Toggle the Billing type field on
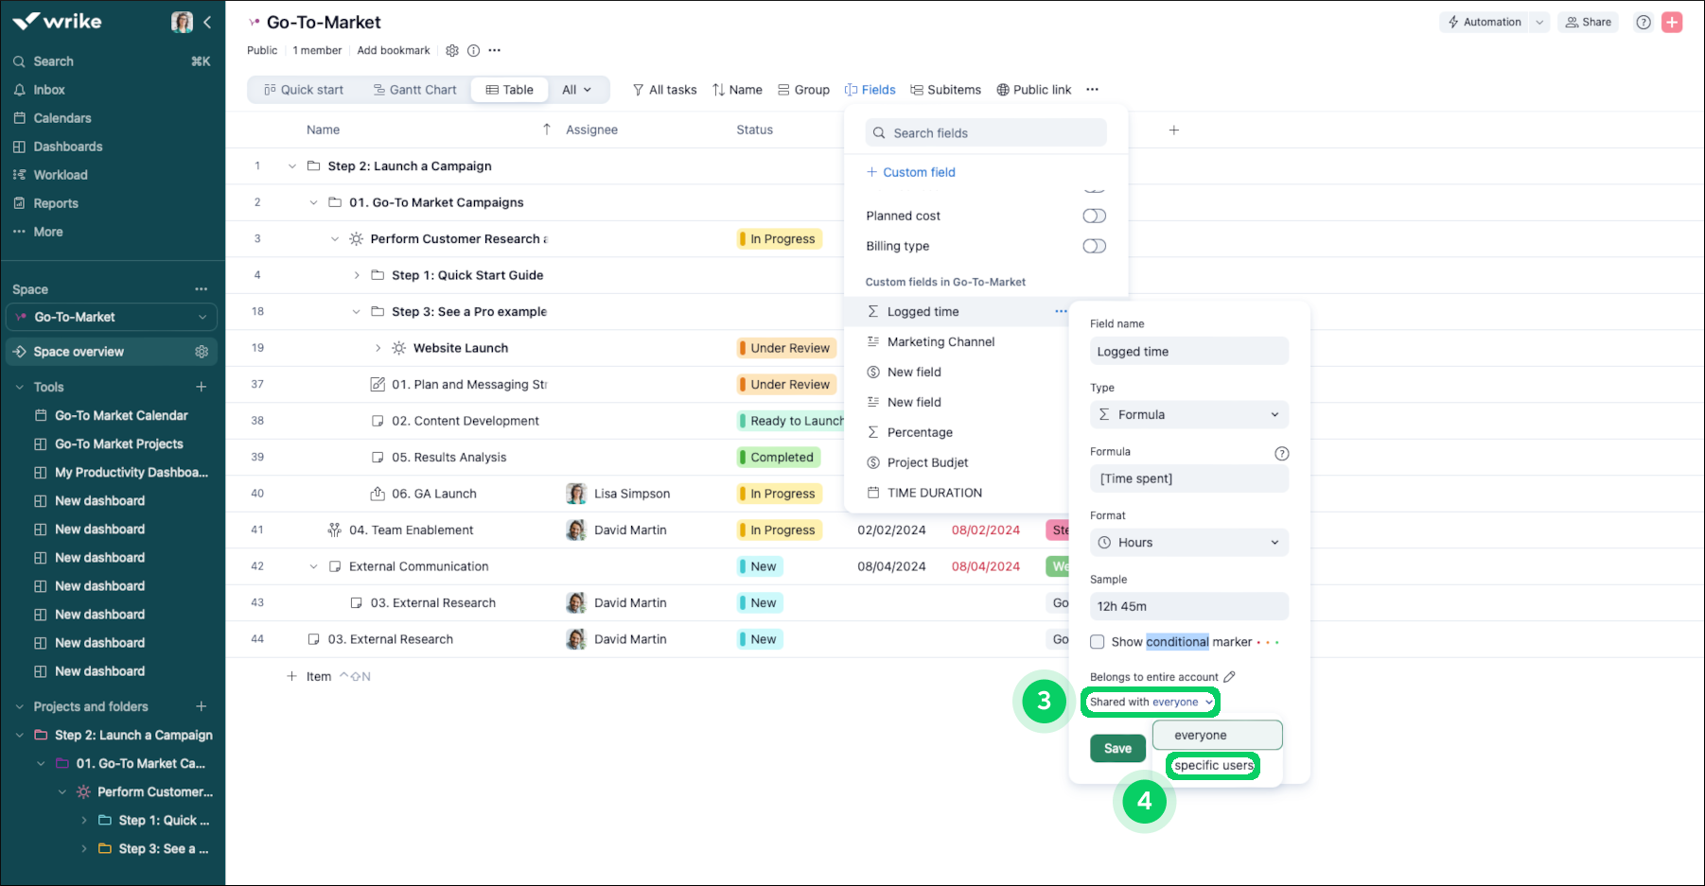 pyautogui.click(x=1094, y=247)
